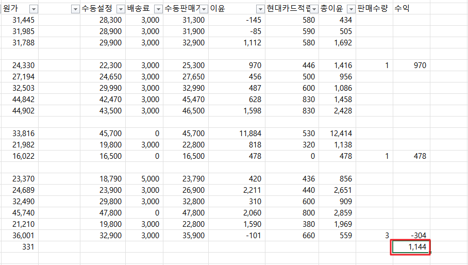Open the 총이윤 column filter dropdown
Screen dimensions: 468x265
352,9
